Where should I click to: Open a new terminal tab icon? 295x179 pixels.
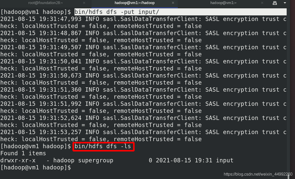point(275,3)
